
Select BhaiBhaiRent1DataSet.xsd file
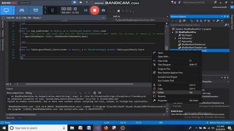click(x=193, y=44)
